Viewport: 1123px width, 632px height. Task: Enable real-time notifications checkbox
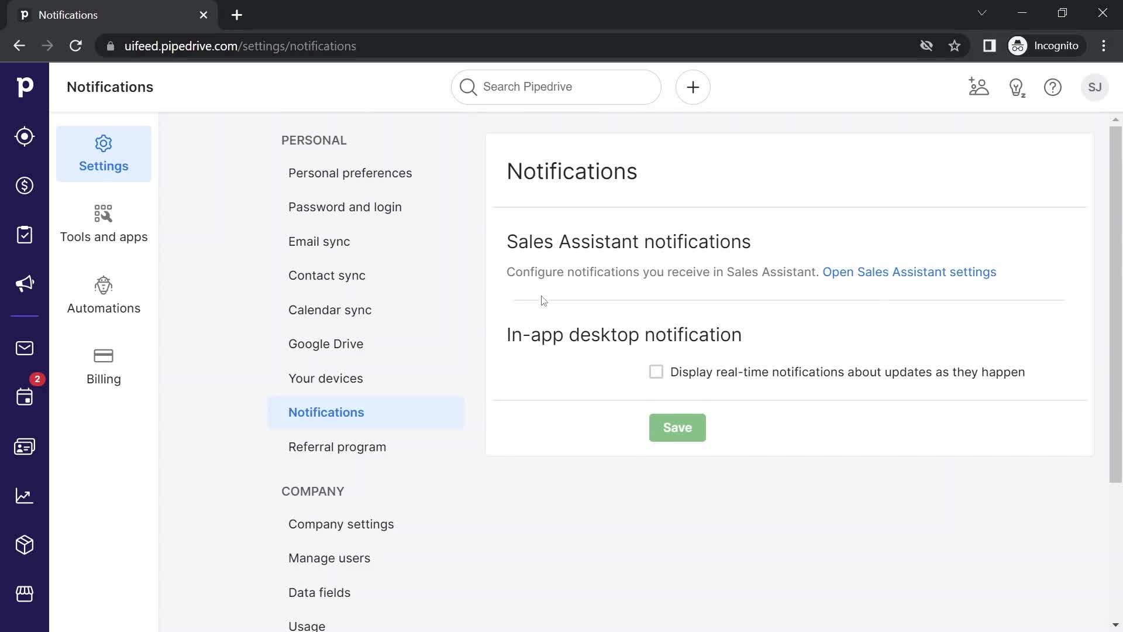[656, 372]
